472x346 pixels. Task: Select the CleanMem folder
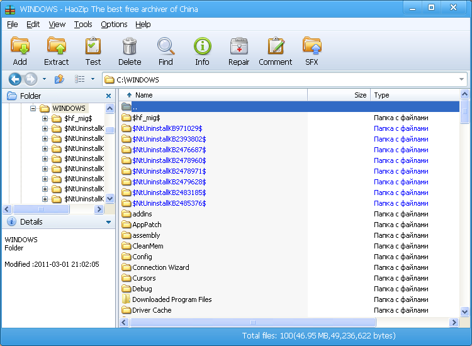[148, 246]
